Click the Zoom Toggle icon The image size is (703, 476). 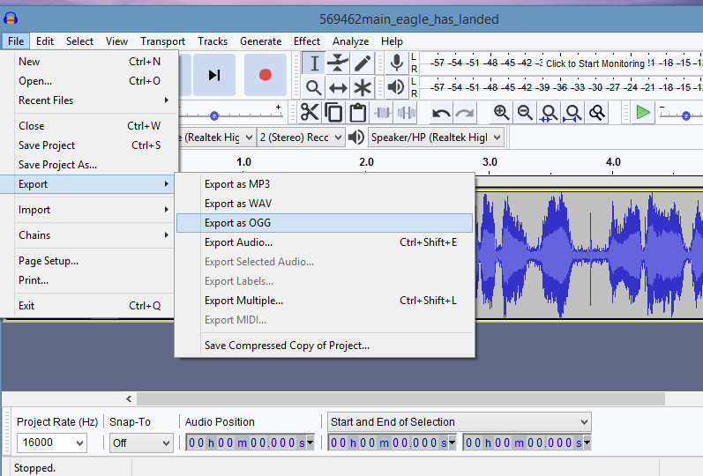pos(597,113)
